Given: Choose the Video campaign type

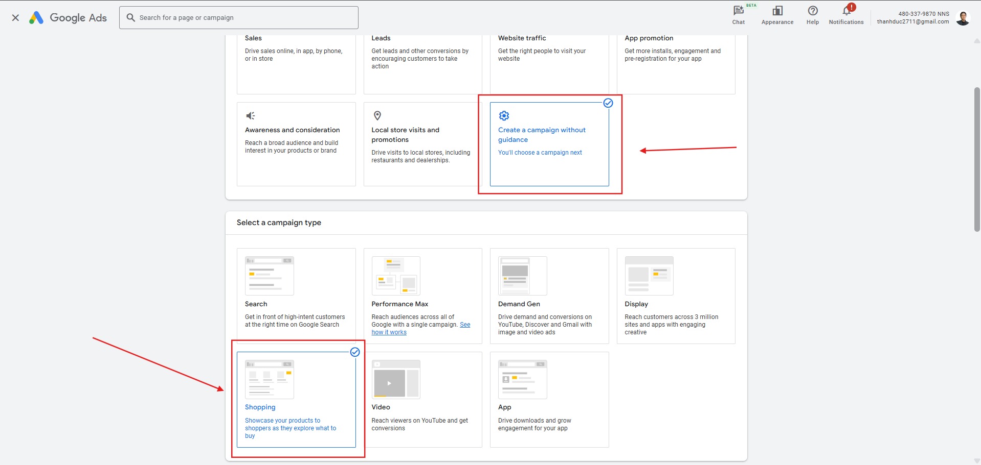Looking at the screenshot, I should 423,400.
